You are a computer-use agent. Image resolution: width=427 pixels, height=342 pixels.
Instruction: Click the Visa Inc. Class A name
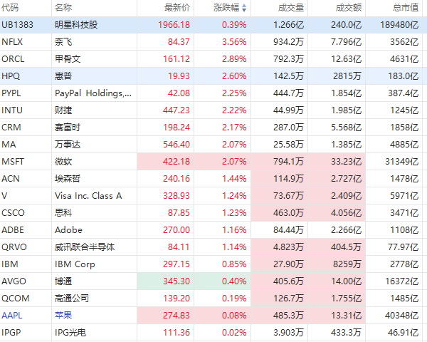coord(88,195)
